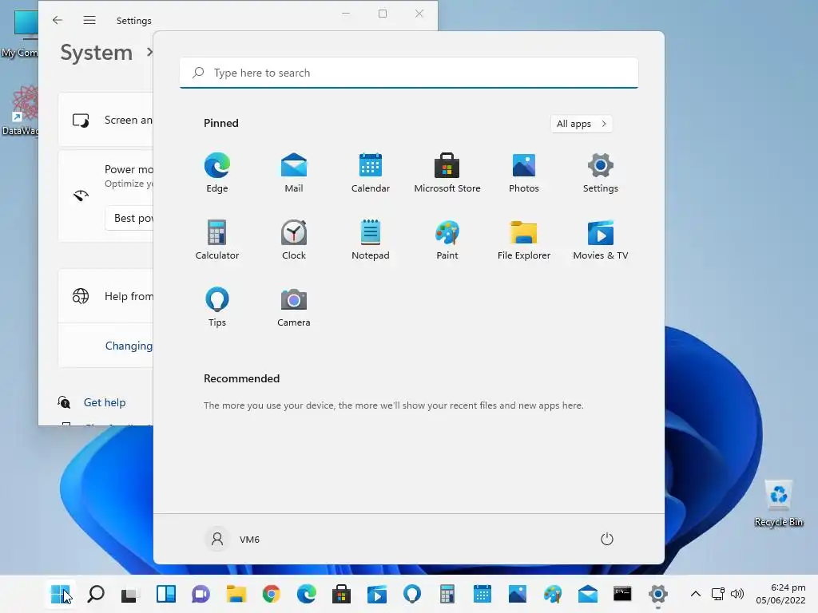
Task: Launch the pinned Calculator app
Action: [217, 239]
